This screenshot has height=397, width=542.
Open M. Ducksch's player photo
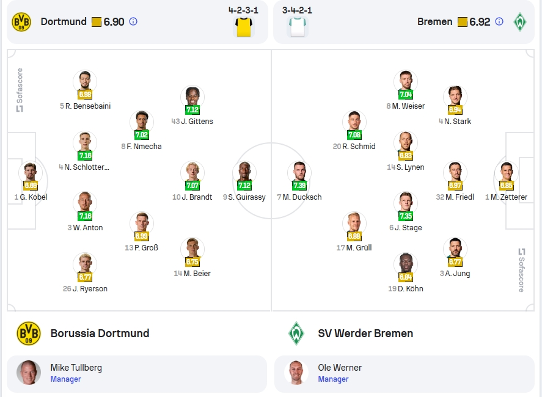(x=299, y=172)
